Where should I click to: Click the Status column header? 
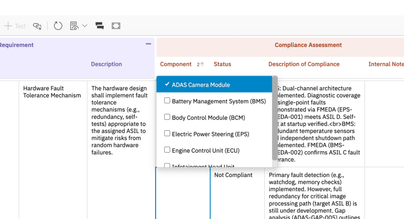pyautogui.click(x=223, y=64)
